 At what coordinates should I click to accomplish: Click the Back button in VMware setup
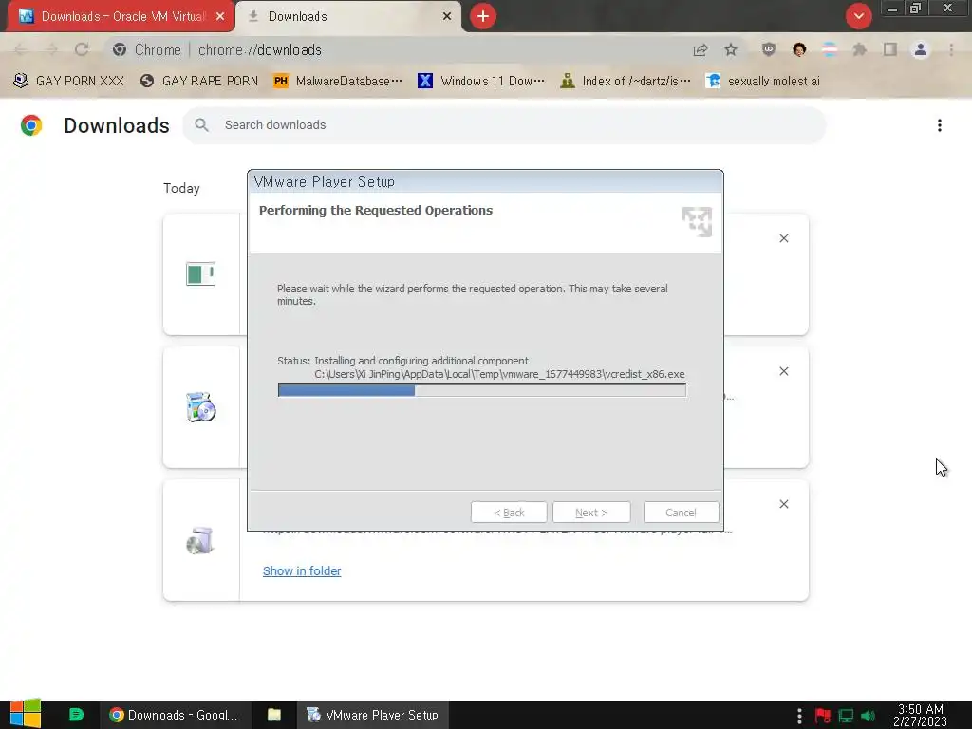(509, 513)
